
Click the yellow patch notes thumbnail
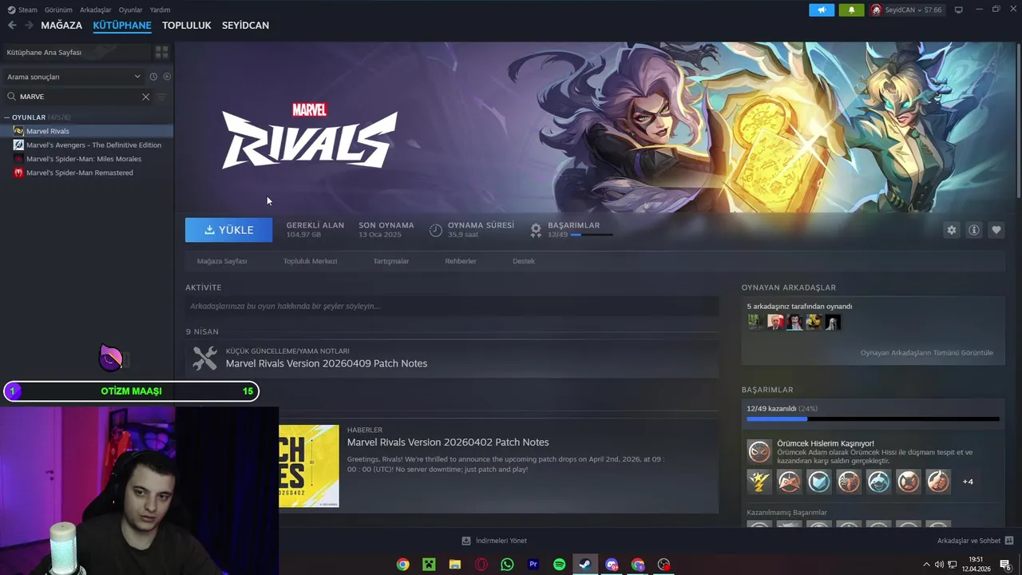(x=309, y=466)
